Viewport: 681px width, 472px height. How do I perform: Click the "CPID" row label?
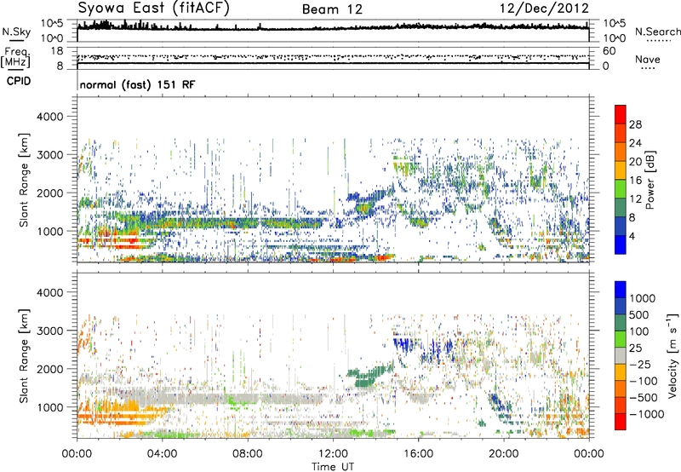tap(19, 81)
